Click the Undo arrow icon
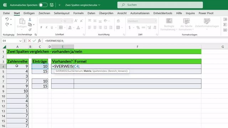 [x=7, y=19]
